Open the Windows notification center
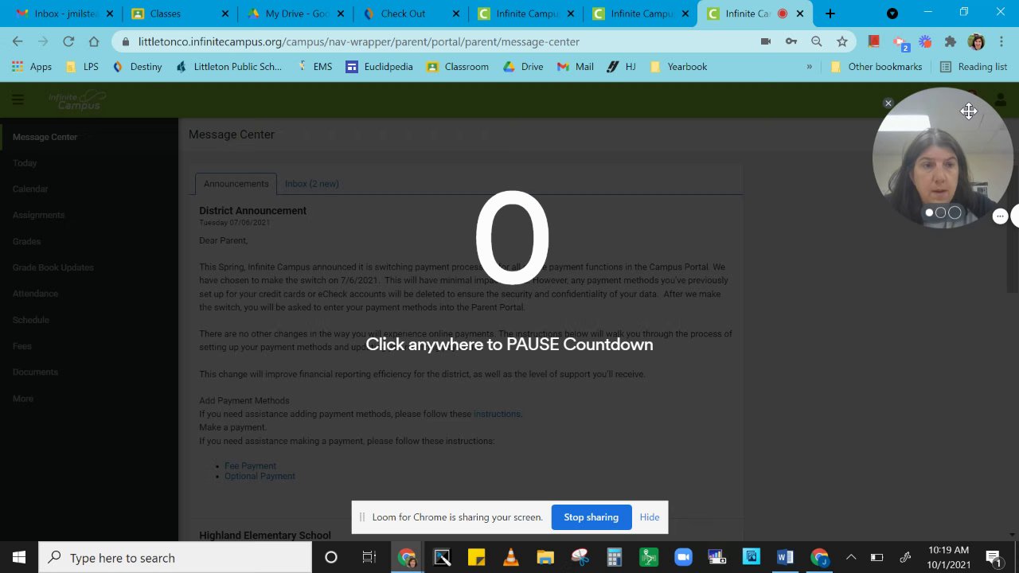 (x=993, y=558)
